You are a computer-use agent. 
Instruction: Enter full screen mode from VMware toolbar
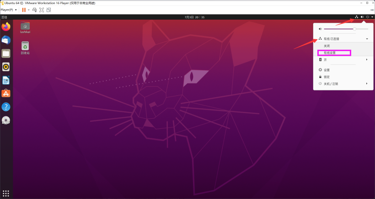click(42, 10)
